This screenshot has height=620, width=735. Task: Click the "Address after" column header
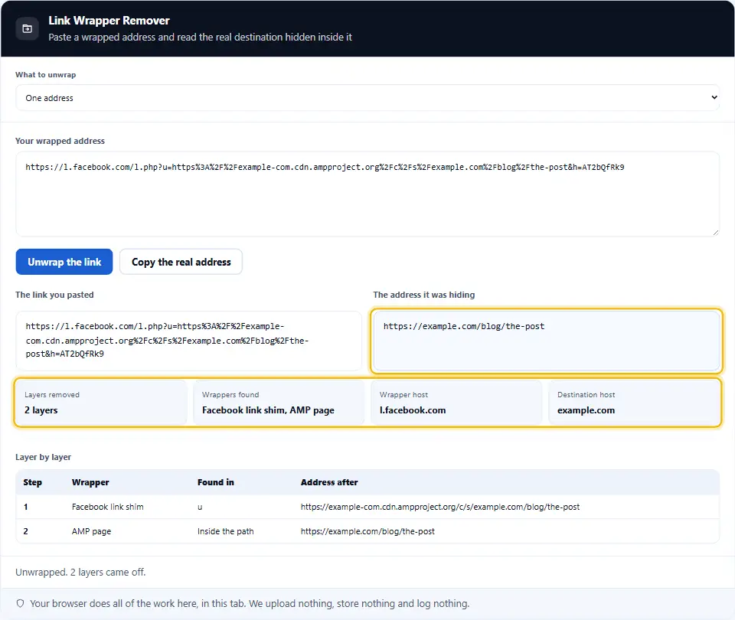pos(329,482)
